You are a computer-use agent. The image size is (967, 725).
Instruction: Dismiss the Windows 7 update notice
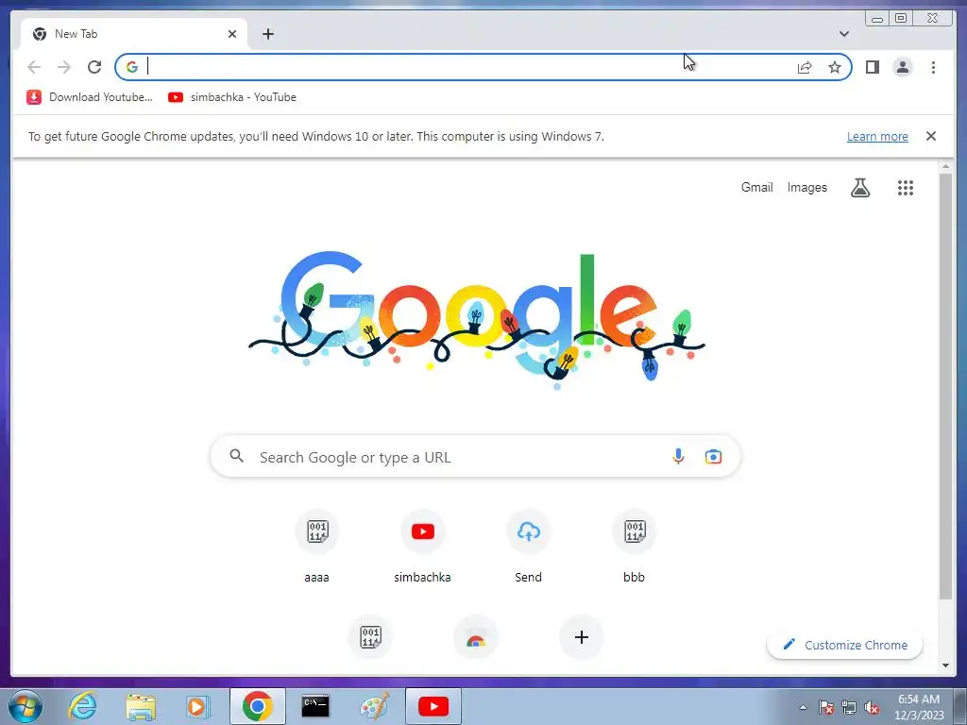[930, 136]
